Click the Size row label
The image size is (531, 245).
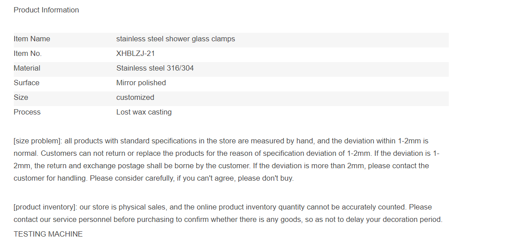point(21,98)
